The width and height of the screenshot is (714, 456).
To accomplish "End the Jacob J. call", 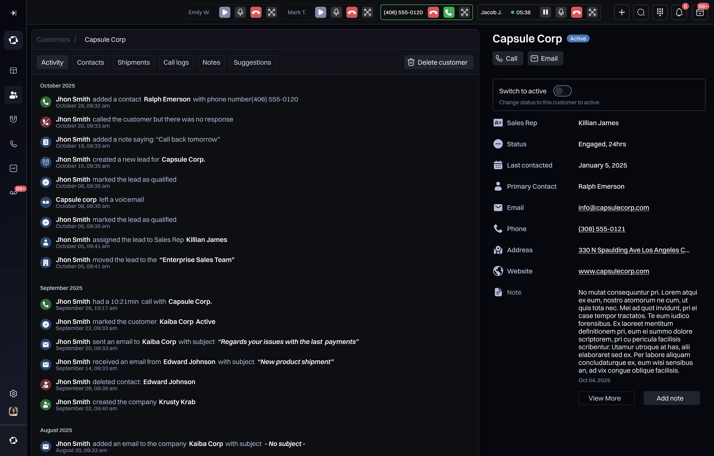I will point(577,12).
